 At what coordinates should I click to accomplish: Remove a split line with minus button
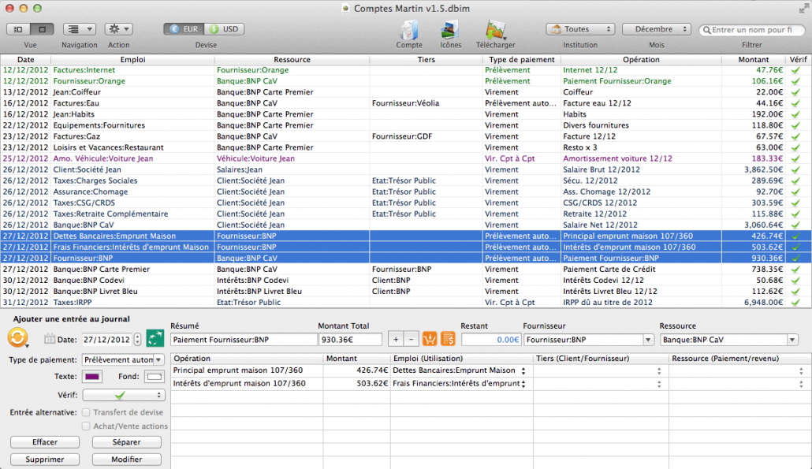pyautogui.click(x=412, y=340)
